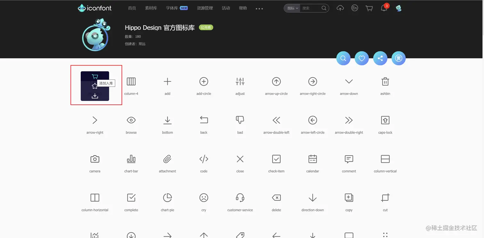Select the add-circle icon
This screenshot has height=238, width=484.
[204, 81]
